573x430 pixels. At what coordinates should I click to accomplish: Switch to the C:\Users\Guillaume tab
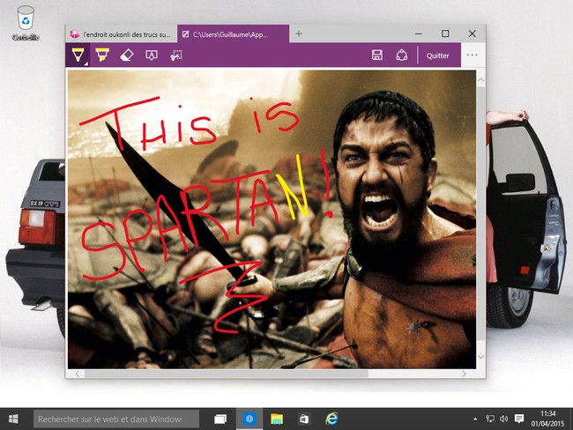pyautogui.click(x=233, y=33)
